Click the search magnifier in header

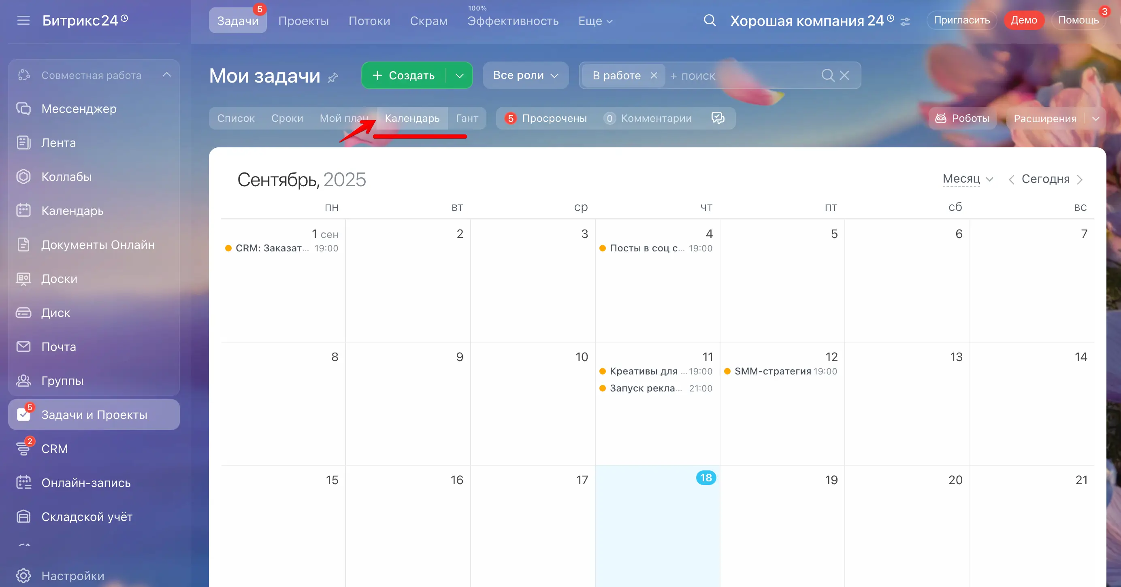click(x=709, y=20)
